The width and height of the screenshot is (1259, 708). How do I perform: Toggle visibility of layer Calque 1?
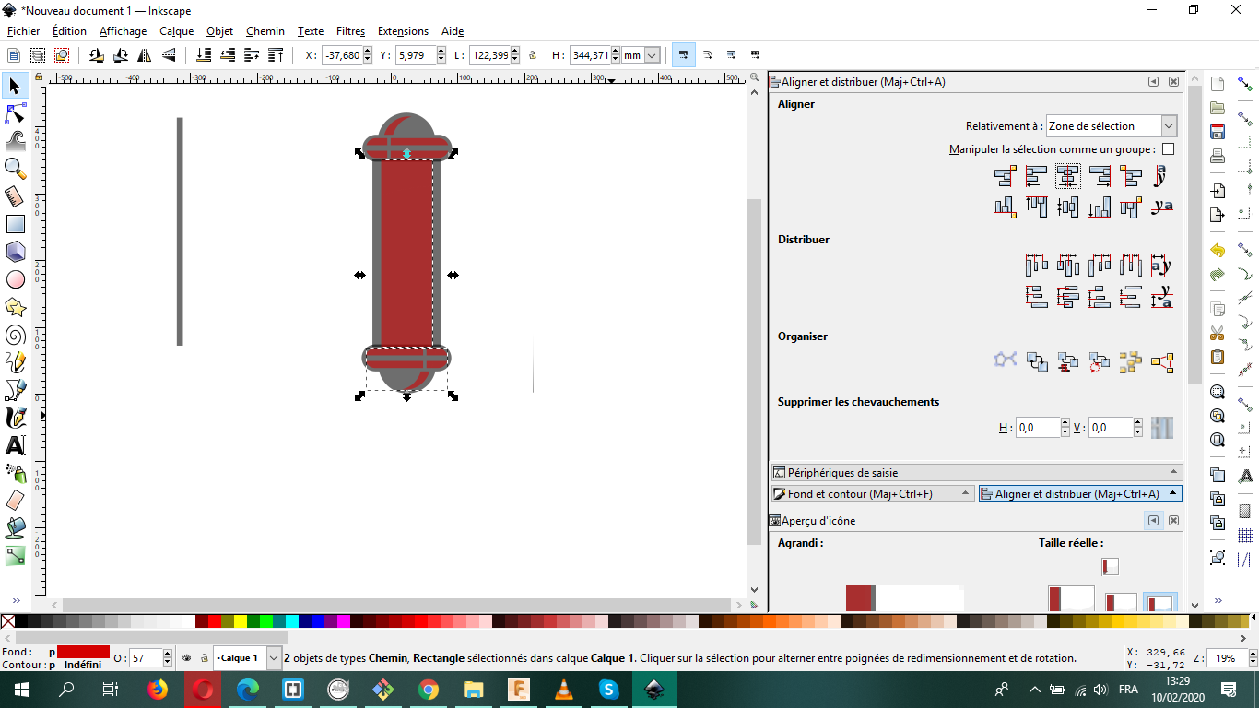[186, 658]
